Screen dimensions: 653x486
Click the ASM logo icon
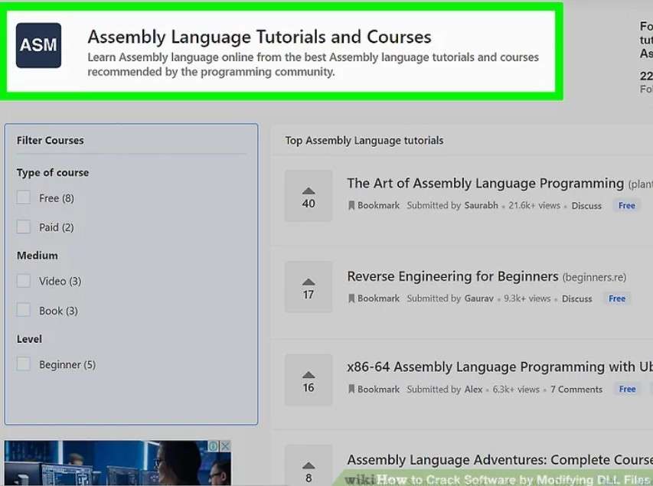tap(38, 45)
